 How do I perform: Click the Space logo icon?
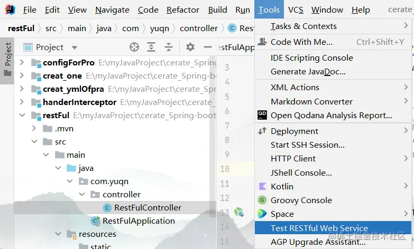[x=262, y=214]
